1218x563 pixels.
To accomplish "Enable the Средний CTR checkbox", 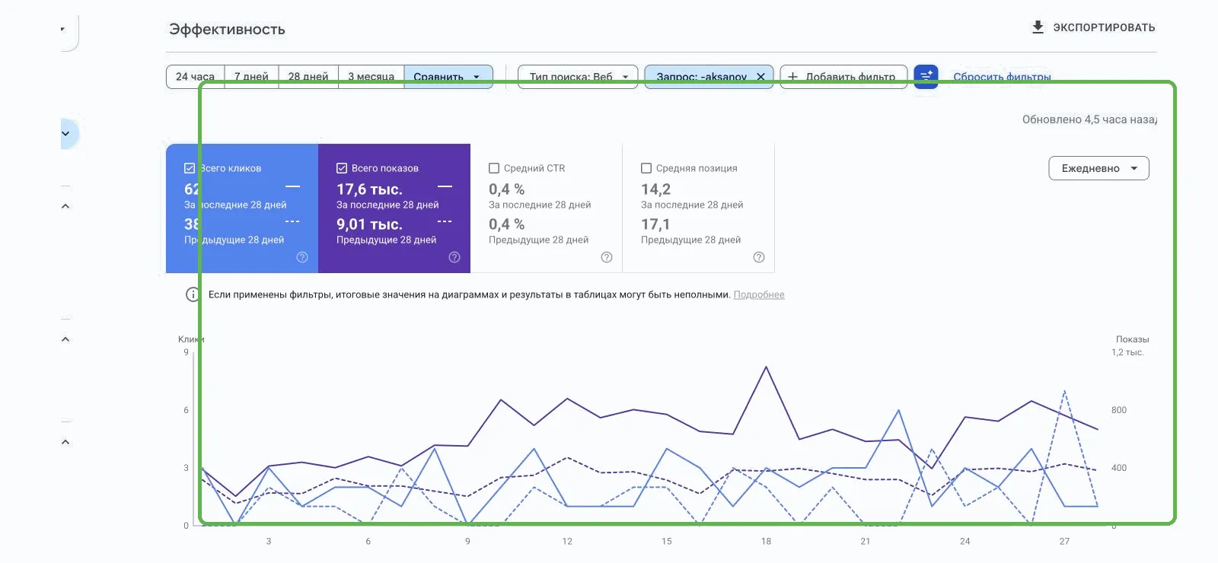I will tap(494, 168).
